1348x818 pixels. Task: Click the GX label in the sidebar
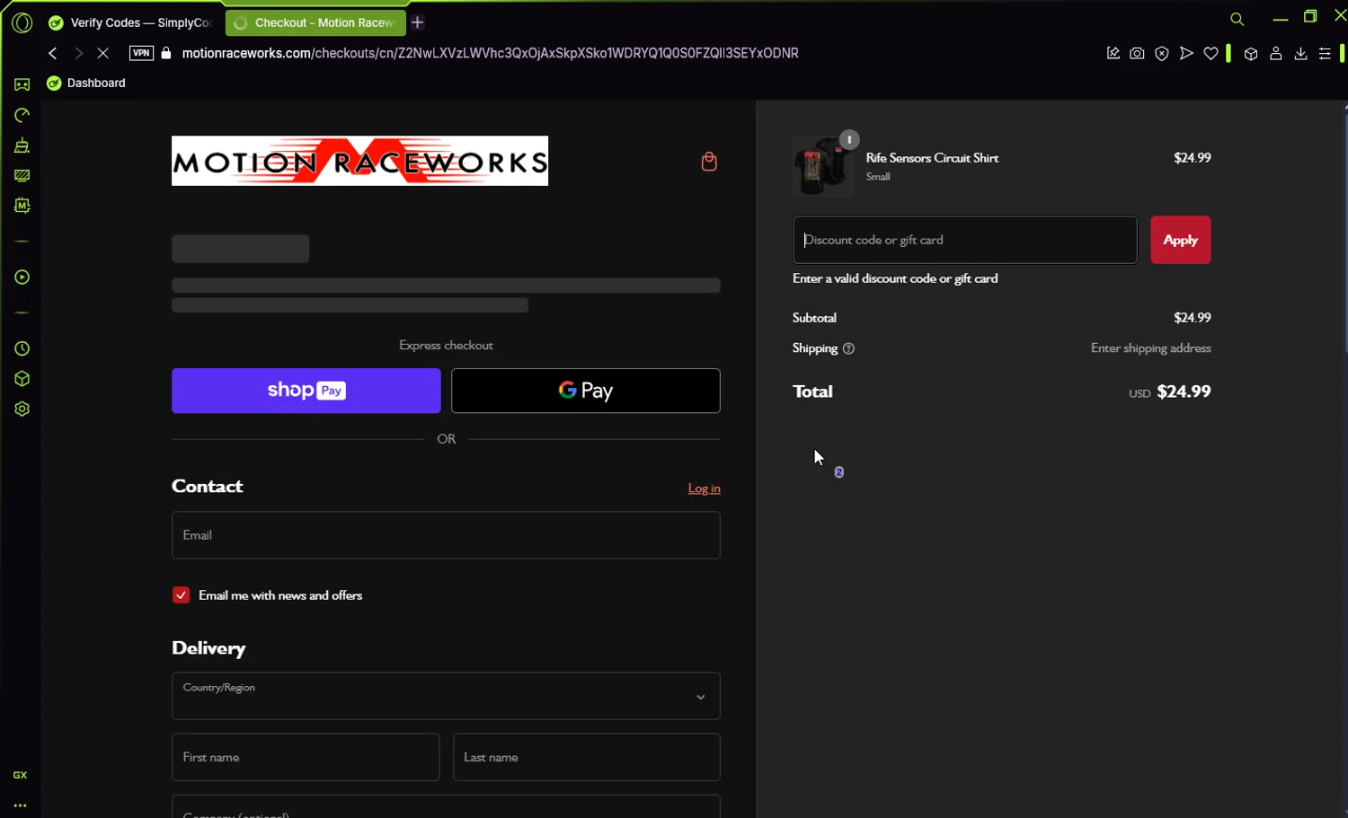coord(20,775)
